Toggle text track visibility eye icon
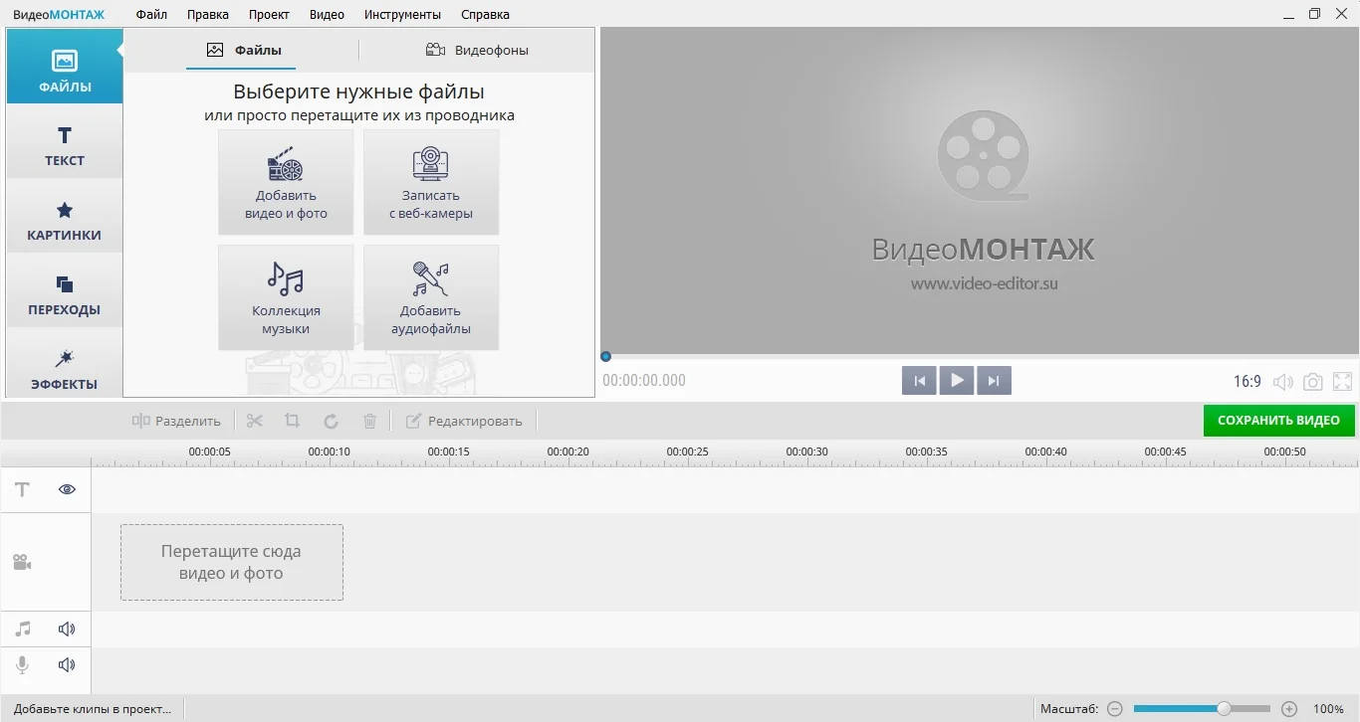 click(x=67, y=489)
